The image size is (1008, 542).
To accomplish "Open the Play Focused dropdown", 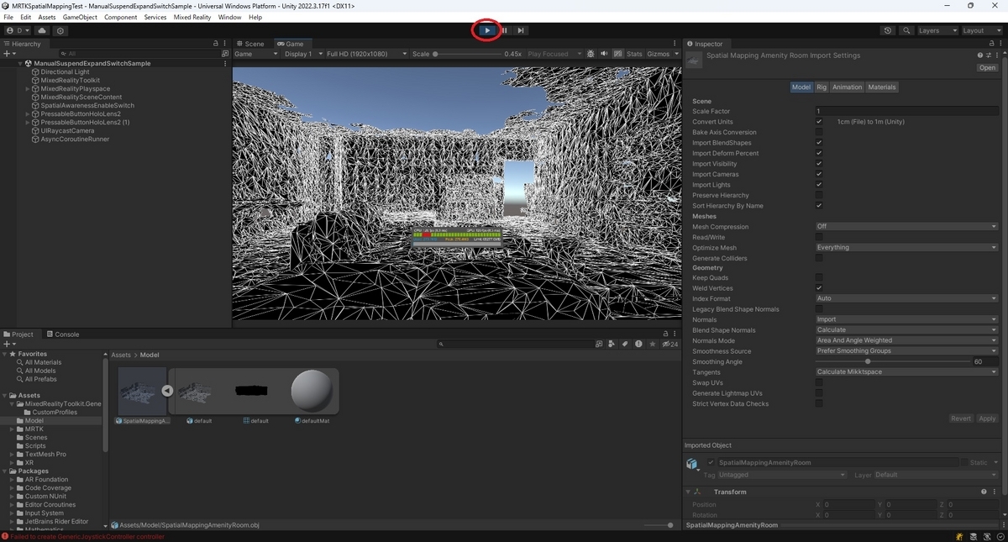I will click(x=554, y=54).
